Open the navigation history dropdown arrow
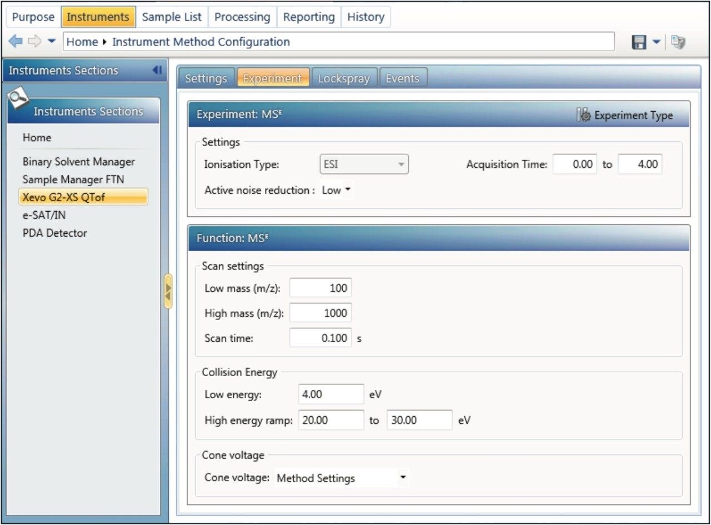This screenshot has width=711, height=525. (52, 42)
